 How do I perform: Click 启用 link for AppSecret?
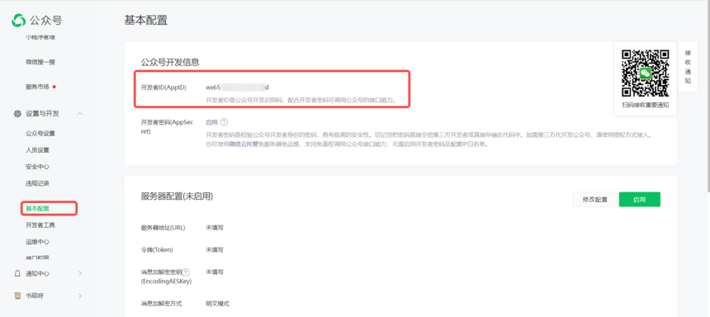coord(211,122)
